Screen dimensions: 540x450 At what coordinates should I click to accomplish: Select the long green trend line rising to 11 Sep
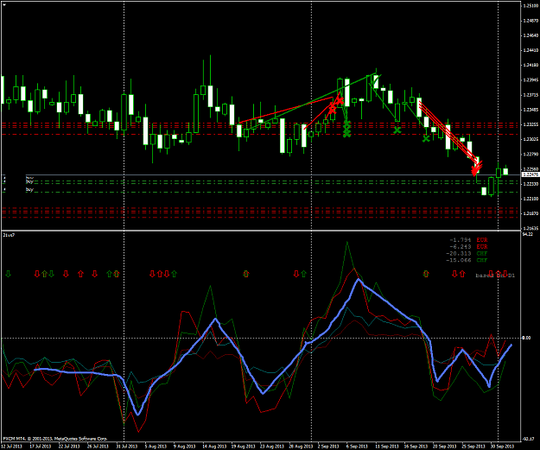click(x=310, y=101)
